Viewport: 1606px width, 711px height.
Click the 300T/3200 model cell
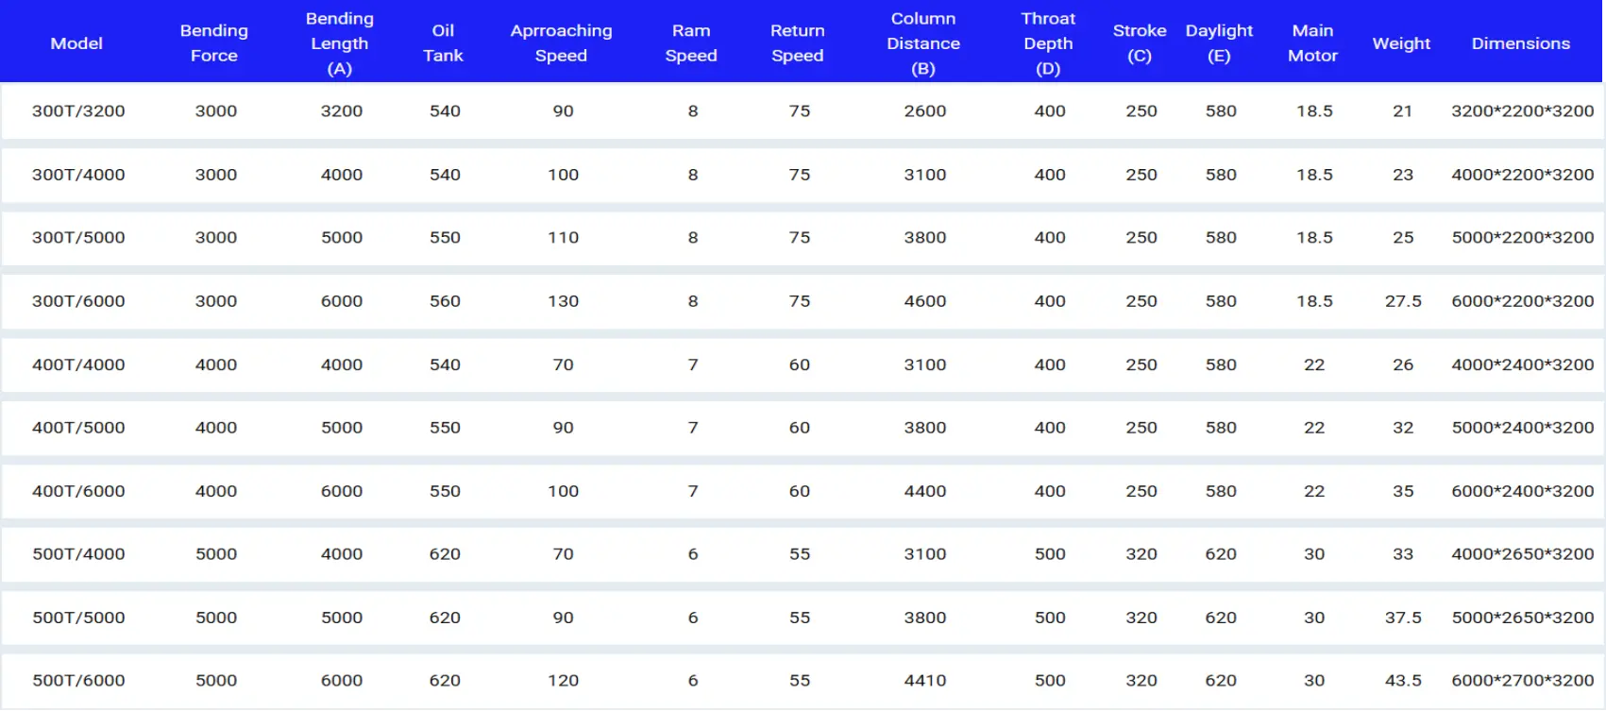click(x=78, y=111)
